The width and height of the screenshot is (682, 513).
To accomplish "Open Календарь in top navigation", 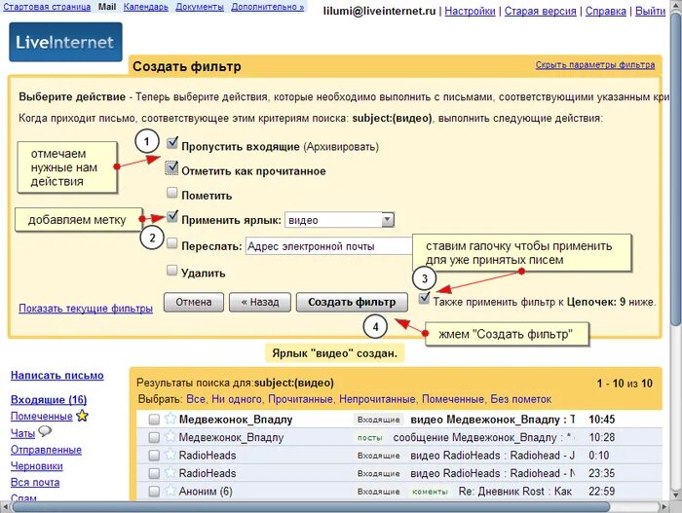I will tap(146, 7).
